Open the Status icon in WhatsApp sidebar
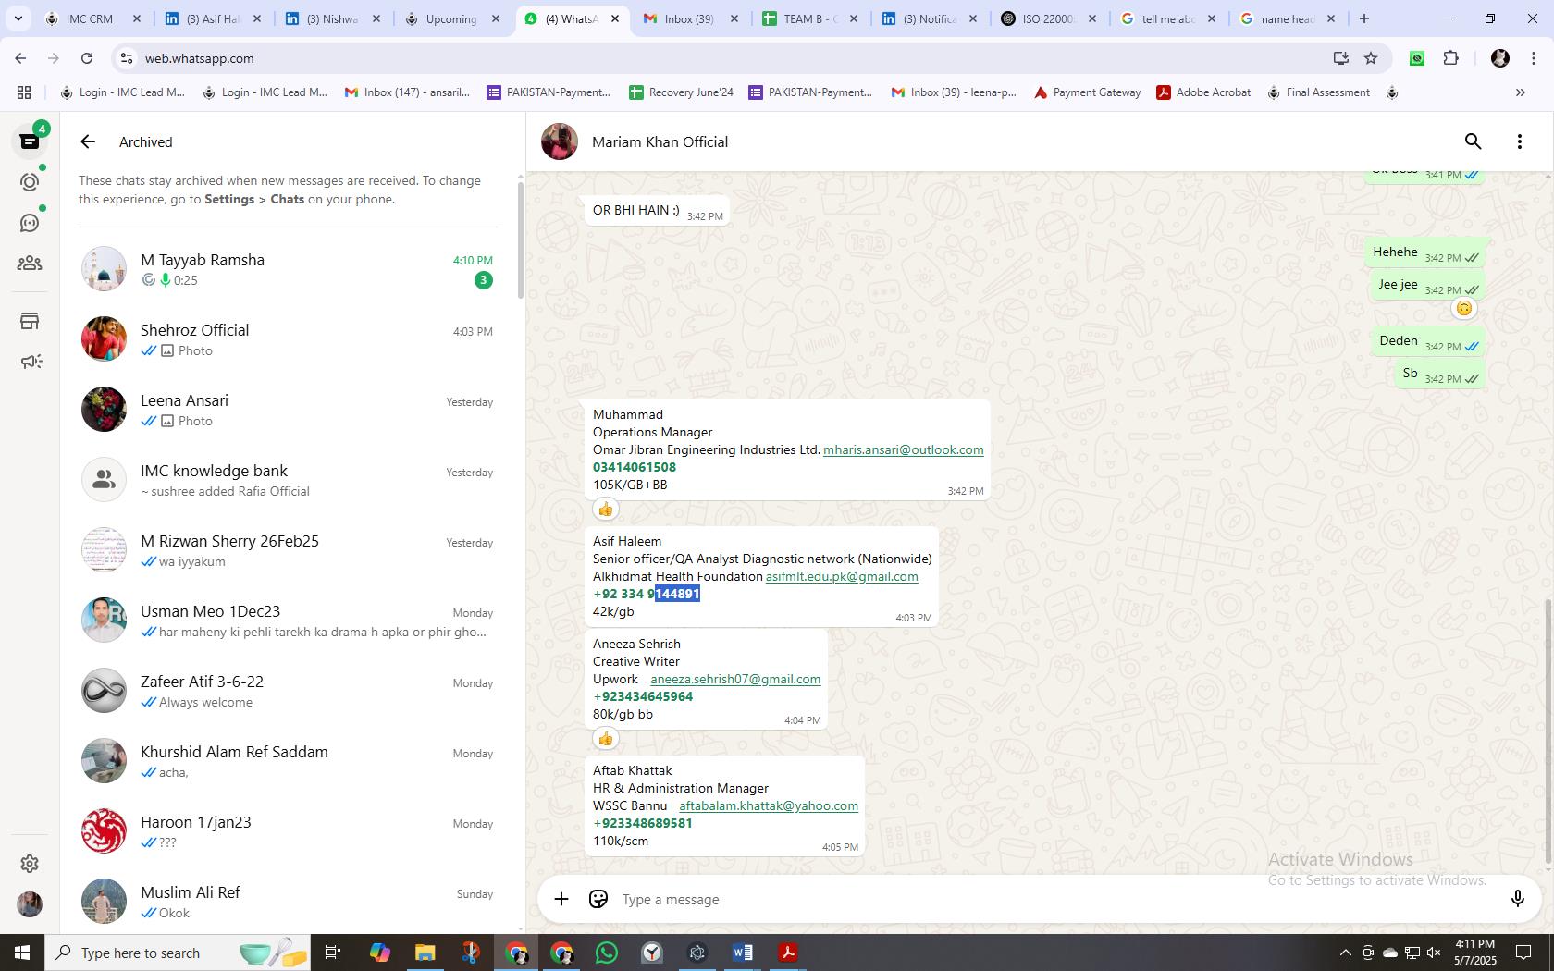1554x971 pixels. (x=30, y=182)
